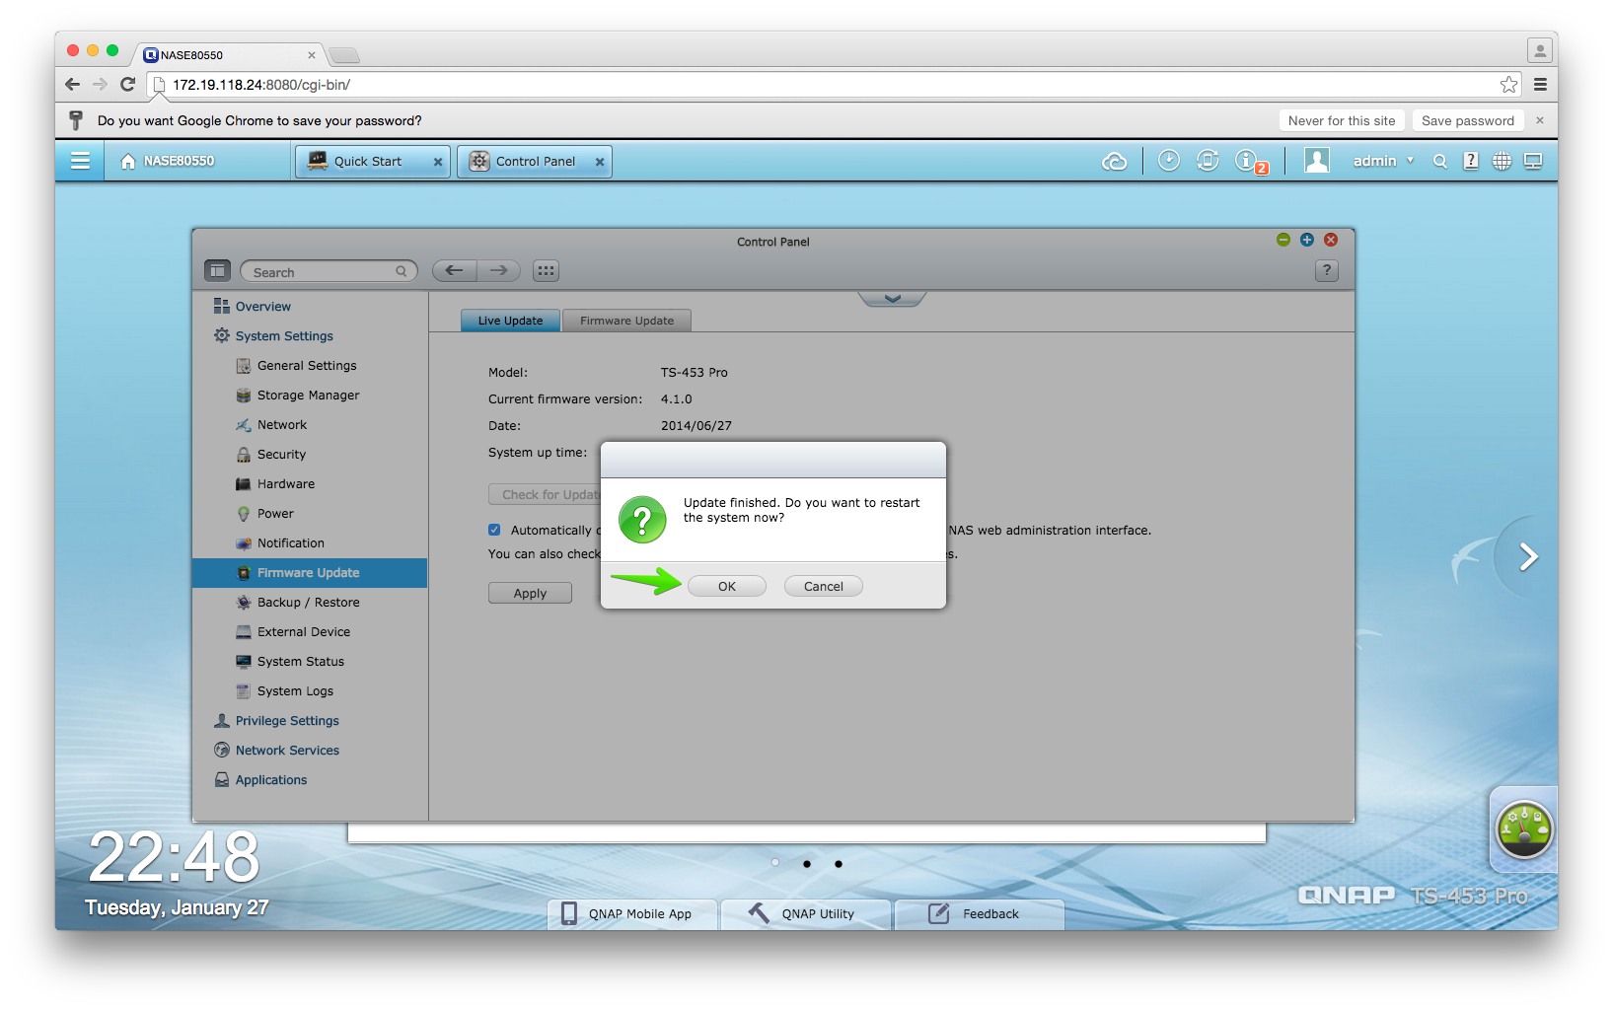The height and width of the screenshot is (1009, 1613).
Task: Bookmark this page with the star icon
Action: tap(1508, 85)
